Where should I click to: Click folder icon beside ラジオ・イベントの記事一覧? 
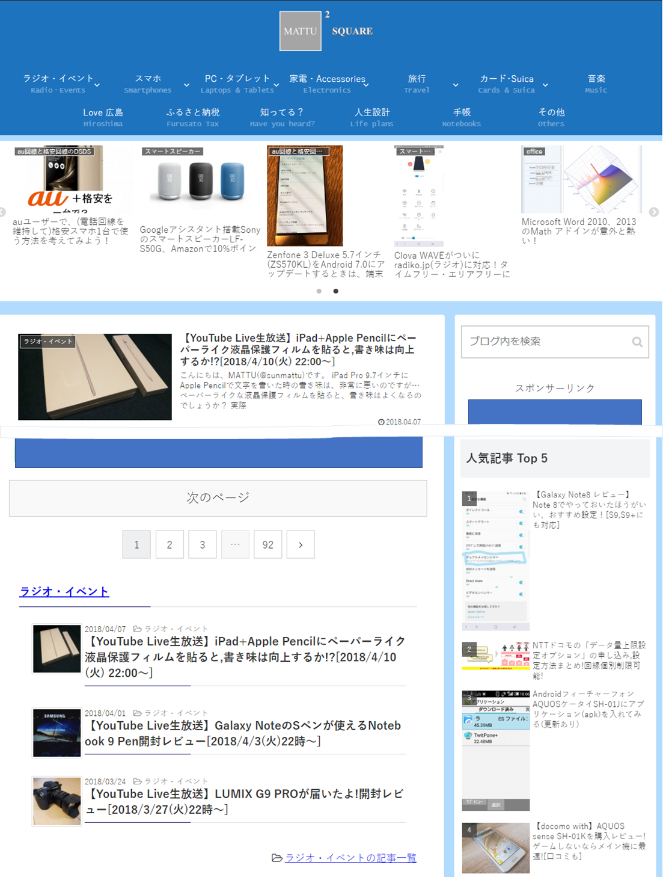coord(277,858)
